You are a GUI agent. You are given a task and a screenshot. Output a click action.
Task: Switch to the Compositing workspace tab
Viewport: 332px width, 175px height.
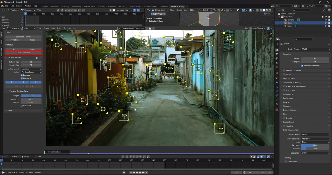[135, 6]
